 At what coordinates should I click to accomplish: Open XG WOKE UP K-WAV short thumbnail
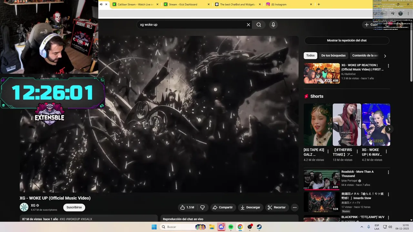(376, 125)
